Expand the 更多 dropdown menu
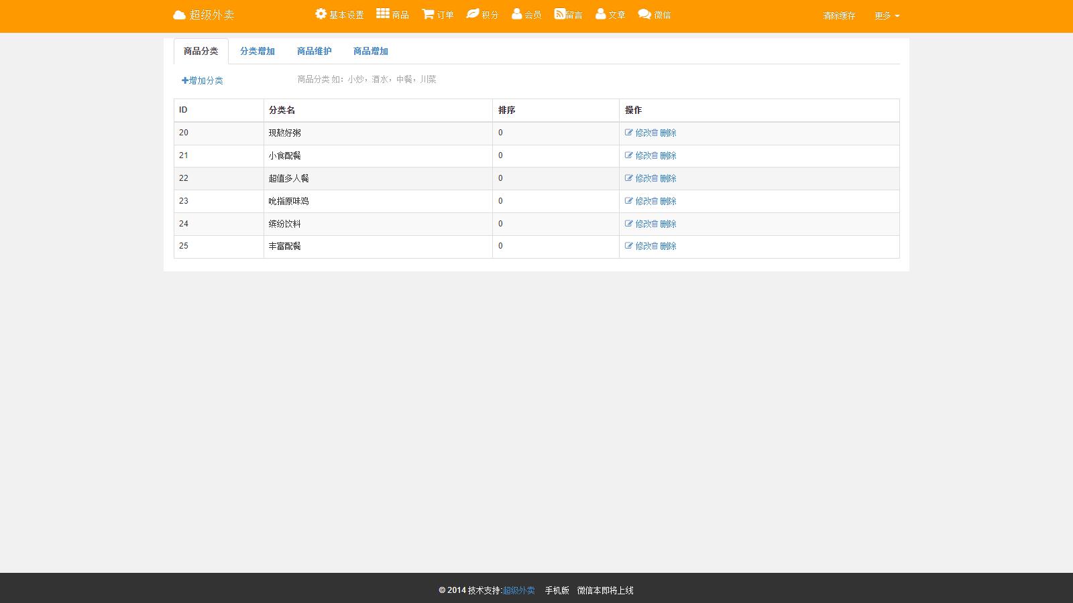This screenshot has width=1073, height=603. tap(887, 15)
